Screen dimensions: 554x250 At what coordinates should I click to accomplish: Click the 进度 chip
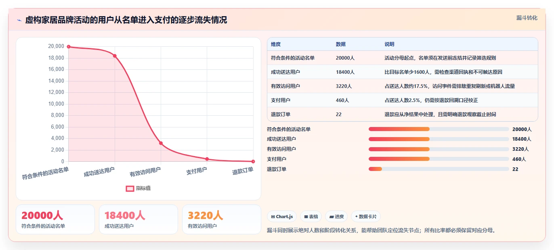pyautogui.click(x=336, y=217)
